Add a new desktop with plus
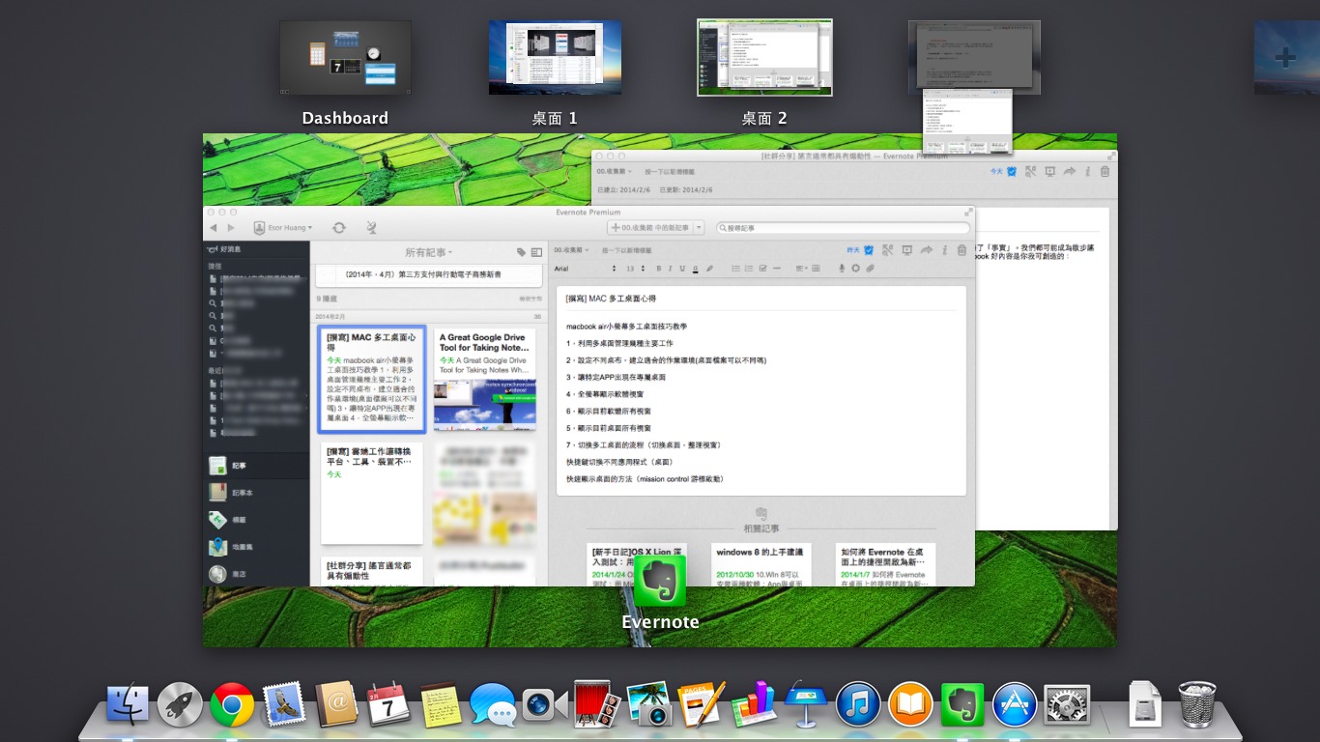The width and height of the screenshot is (1320, 742). (x=1286, y=58)
